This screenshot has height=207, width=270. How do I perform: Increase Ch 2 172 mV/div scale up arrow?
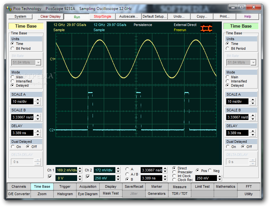point(118,168)
